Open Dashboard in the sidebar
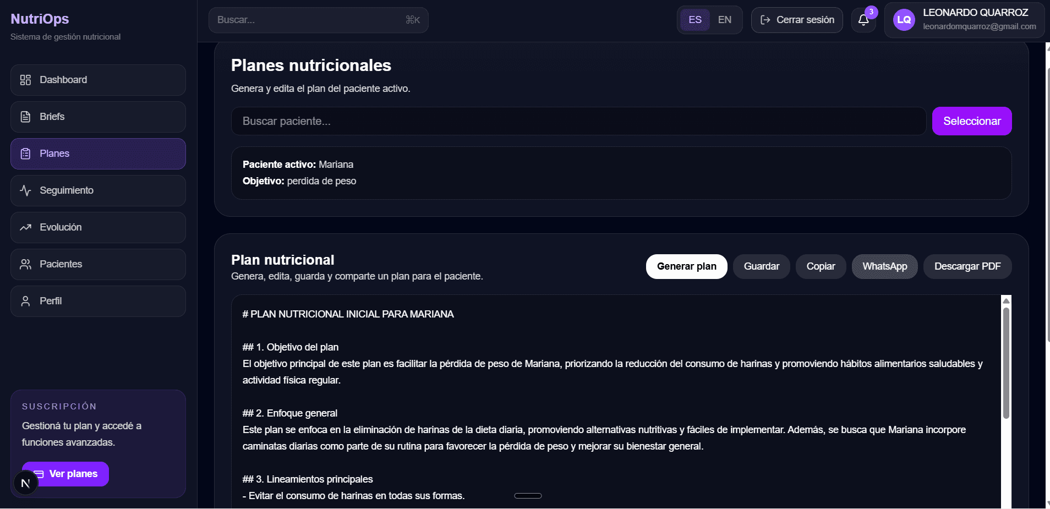This screenshot has width=1050, height=509. pyautogui.click(x=98, y=80)
